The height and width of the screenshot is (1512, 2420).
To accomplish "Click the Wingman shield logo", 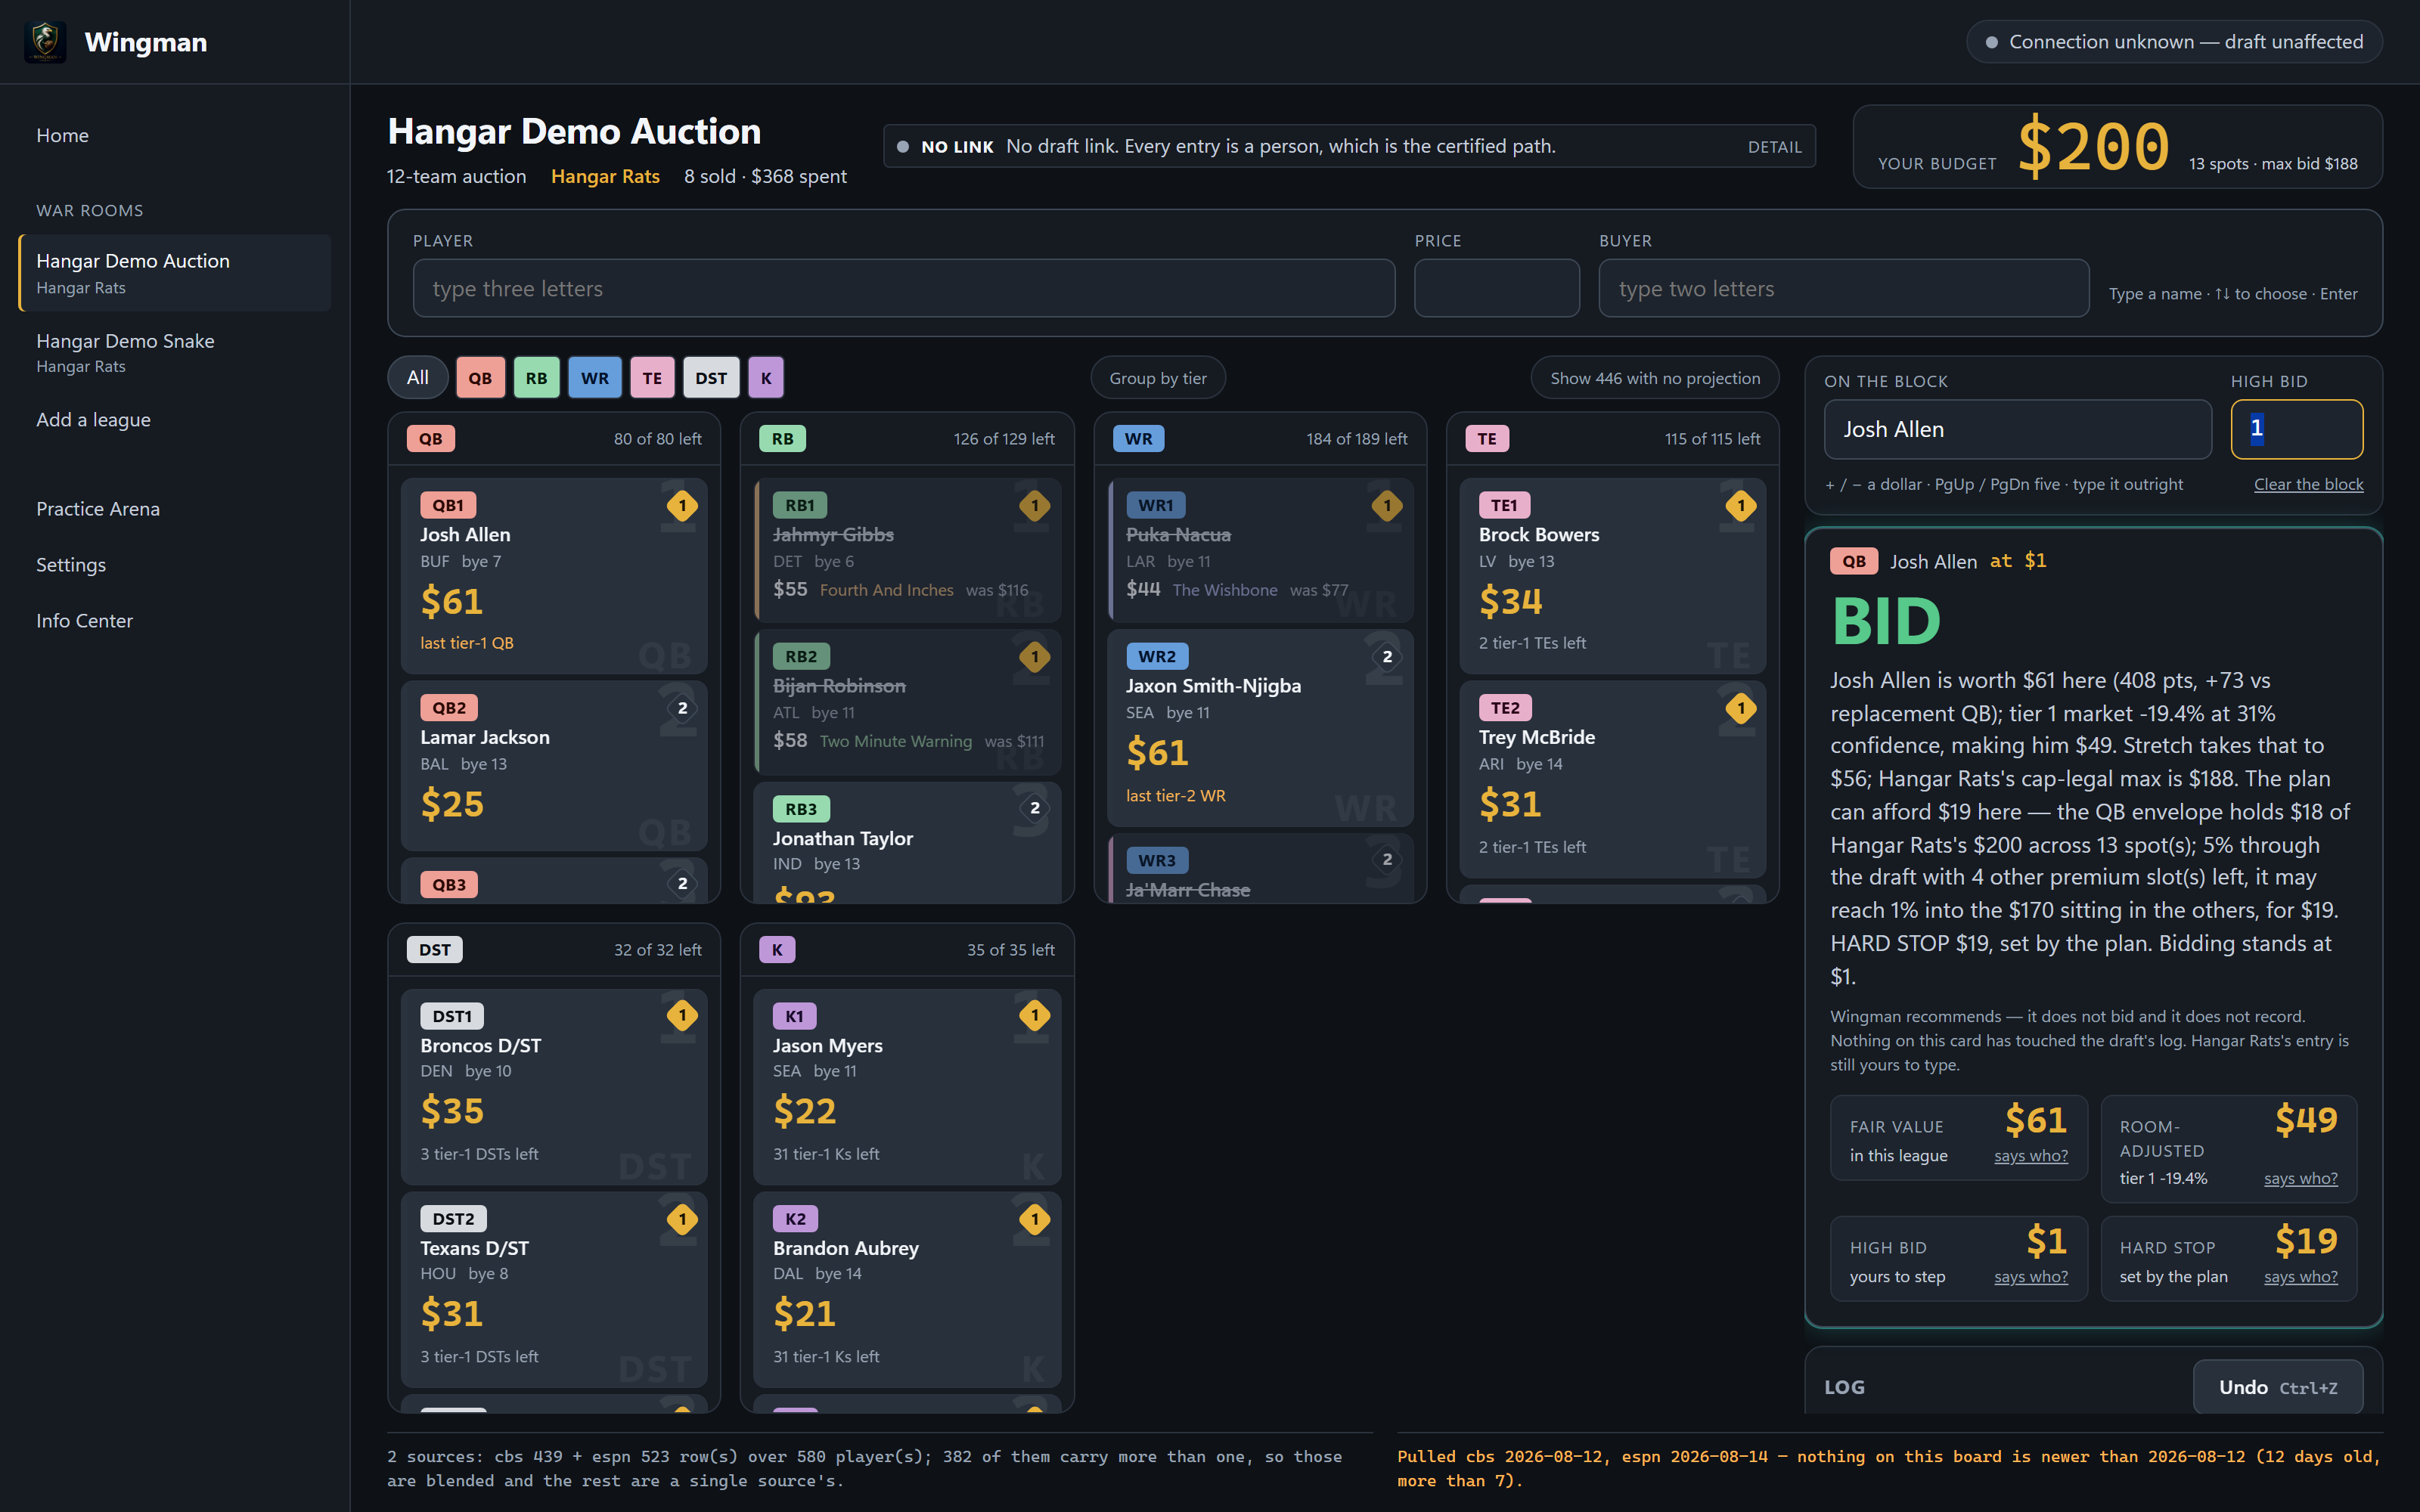I will 45,42.
